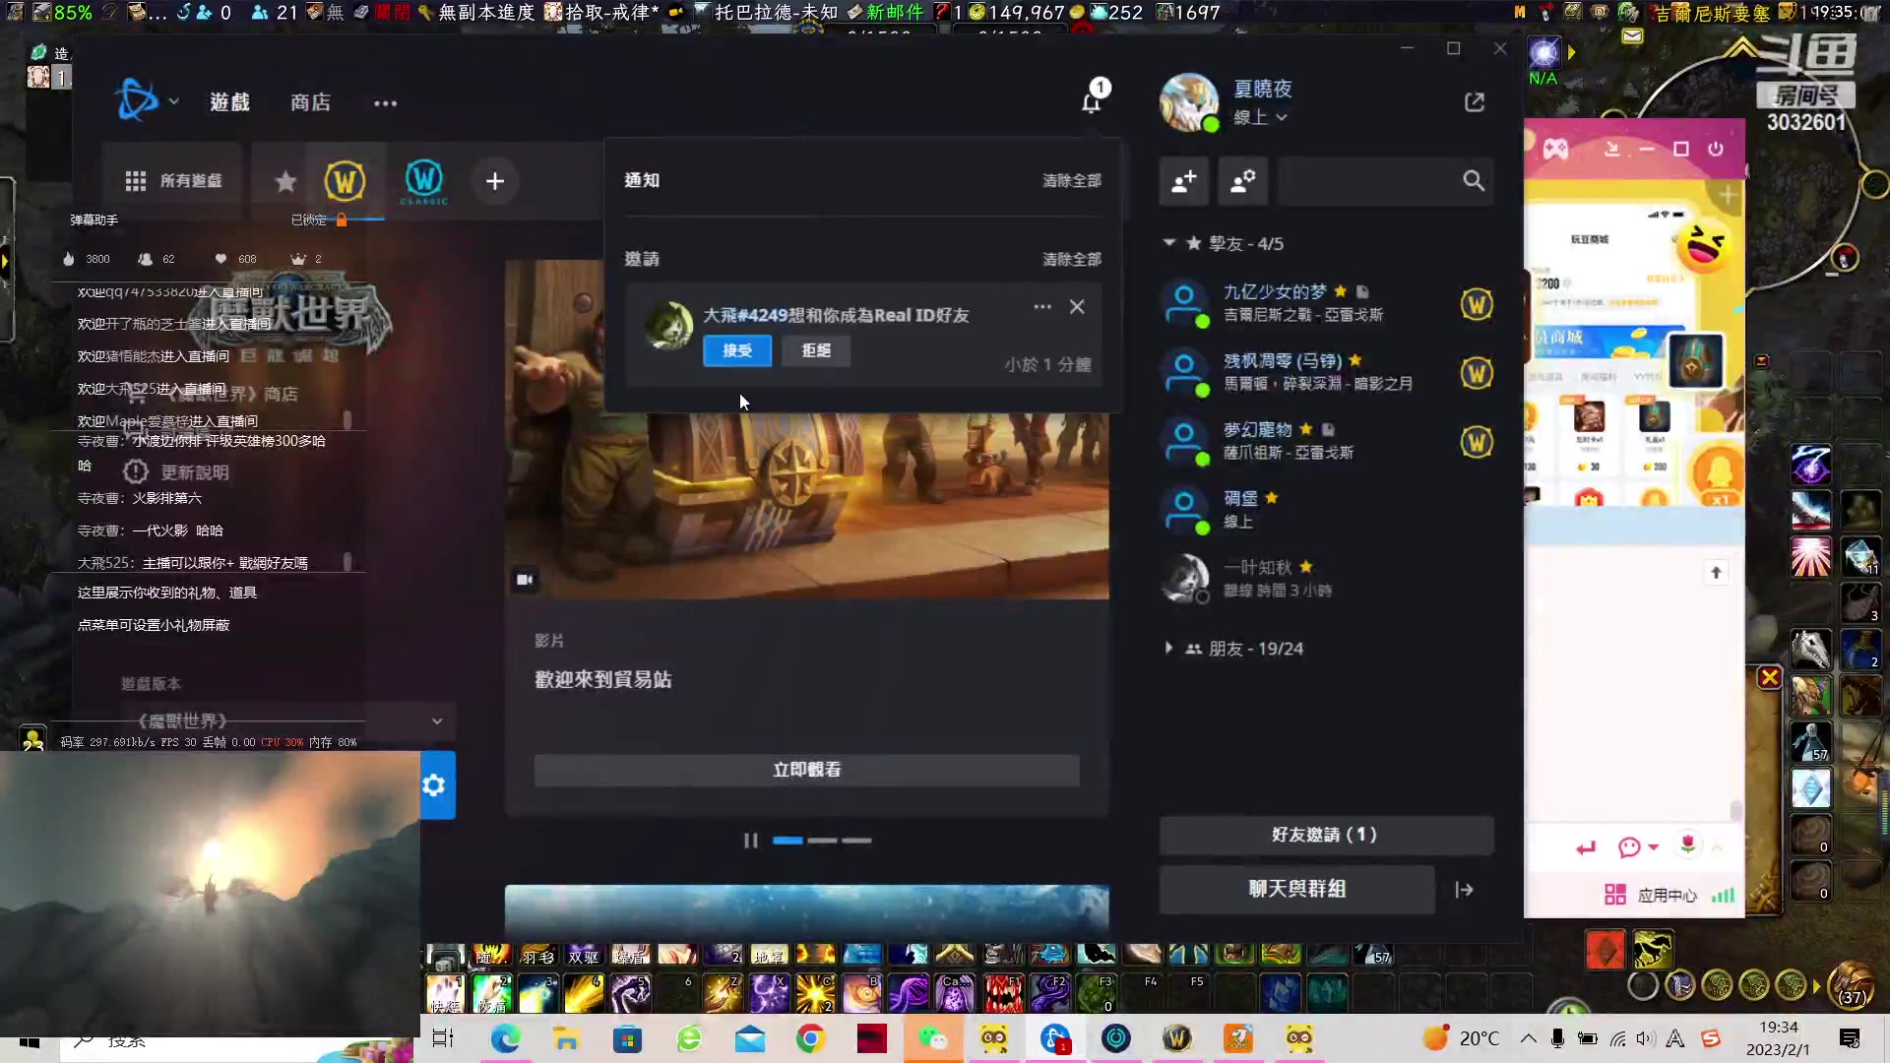1890x1063 pixels.
Task: Open 聊天與群組 chats and groups
Action: [1296, 889]
